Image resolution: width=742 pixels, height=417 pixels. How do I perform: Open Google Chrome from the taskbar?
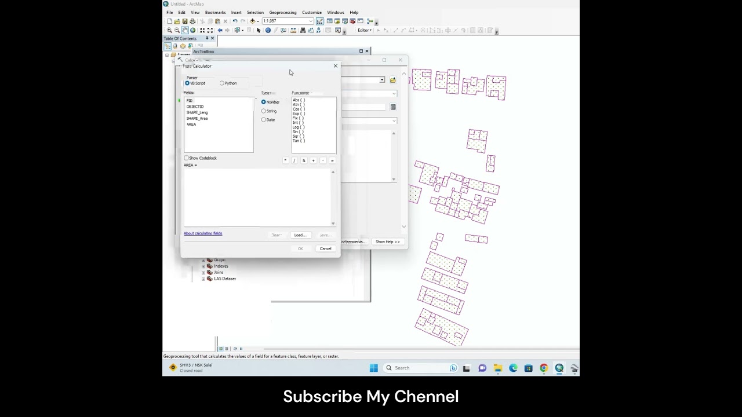point(544,368)
